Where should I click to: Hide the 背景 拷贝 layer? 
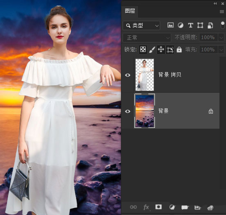[128, 75]
